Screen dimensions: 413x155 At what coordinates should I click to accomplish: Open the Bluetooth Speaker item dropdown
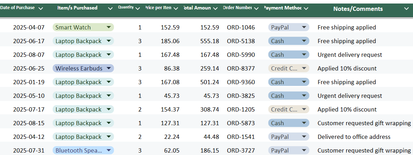coord(109,150)
